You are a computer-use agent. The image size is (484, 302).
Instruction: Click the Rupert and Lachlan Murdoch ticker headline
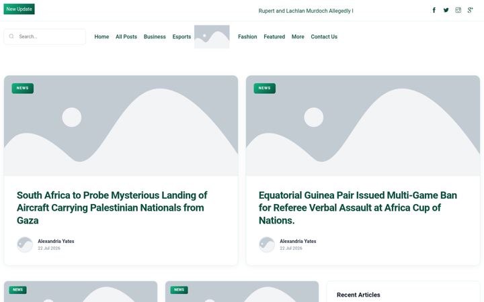(306, 11)
